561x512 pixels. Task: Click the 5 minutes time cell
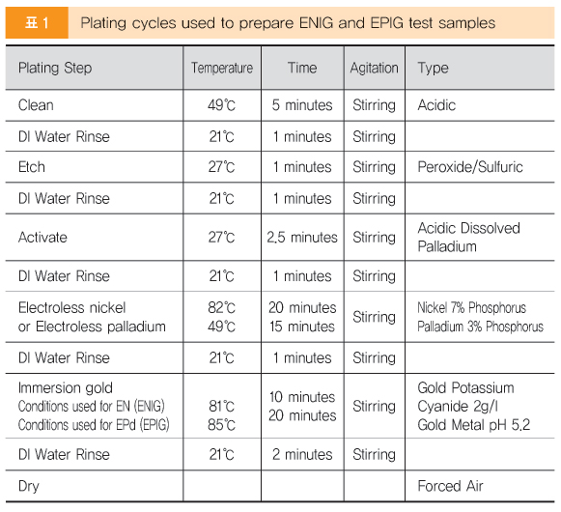click(302, 105)
